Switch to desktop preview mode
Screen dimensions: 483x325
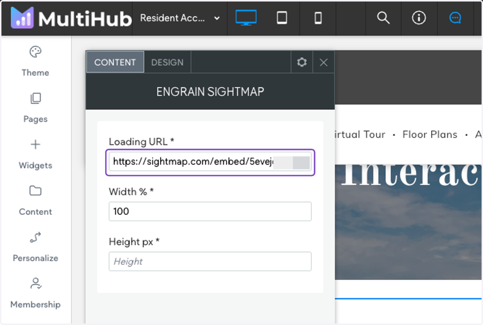coord(246,18)
